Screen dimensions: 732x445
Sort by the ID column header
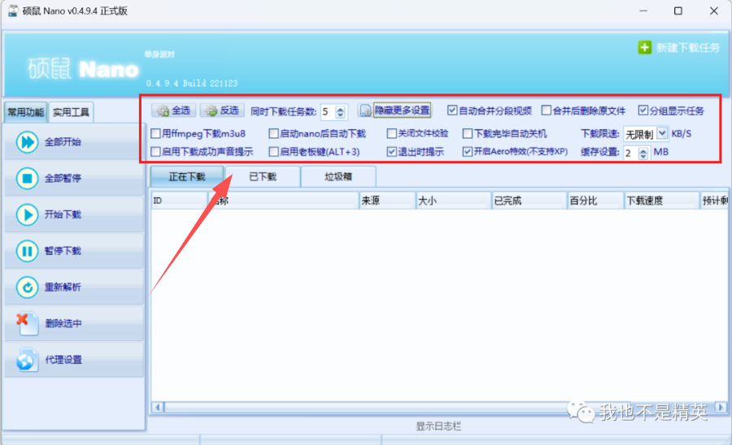pyautogui.click(x=179, y=201)
